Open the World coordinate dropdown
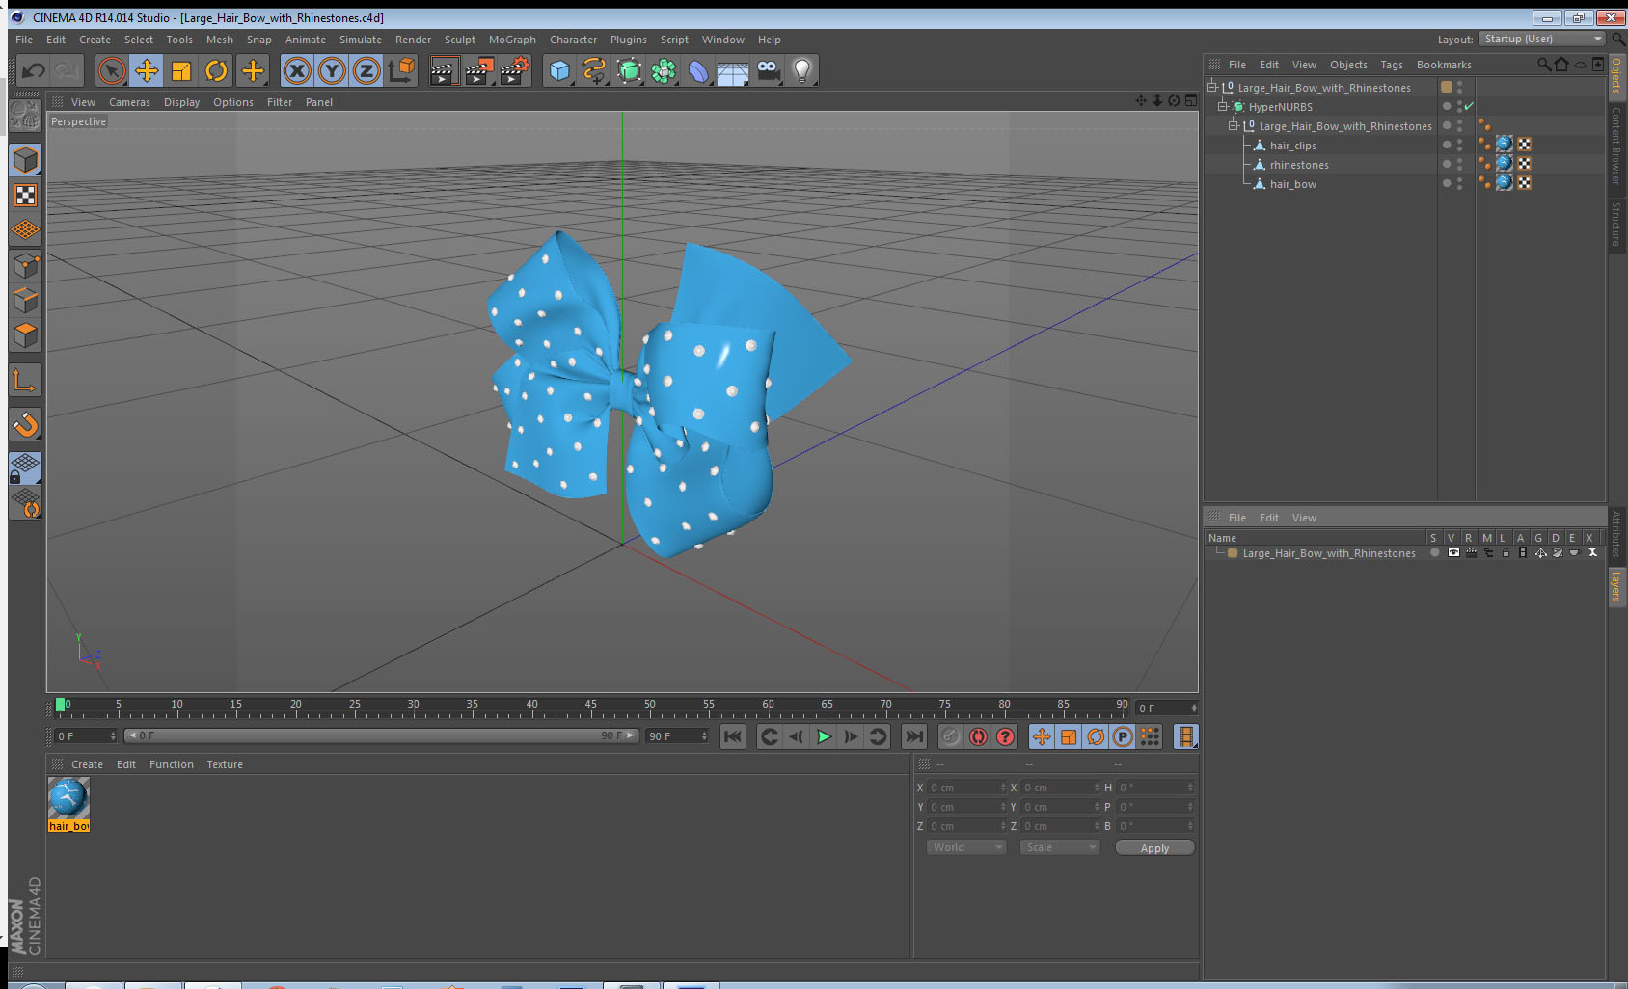Viewport: 1628px width, 989px height. (x=966, y=847)
